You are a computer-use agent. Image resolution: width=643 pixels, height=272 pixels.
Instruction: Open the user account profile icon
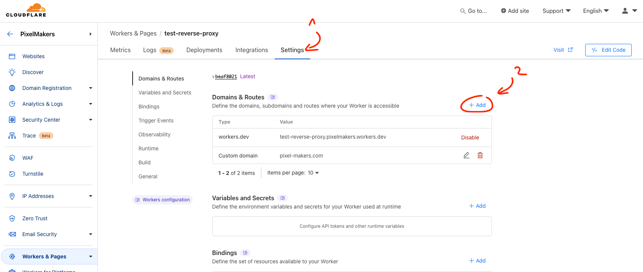(x=625, y=11)
